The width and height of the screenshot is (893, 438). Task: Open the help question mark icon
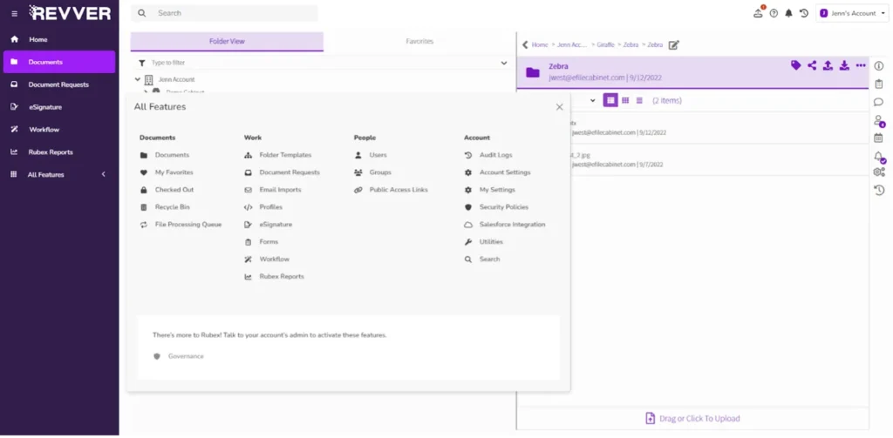tap(774, 13)
